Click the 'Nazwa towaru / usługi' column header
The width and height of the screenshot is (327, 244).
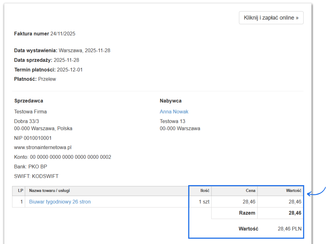[49, 191]
